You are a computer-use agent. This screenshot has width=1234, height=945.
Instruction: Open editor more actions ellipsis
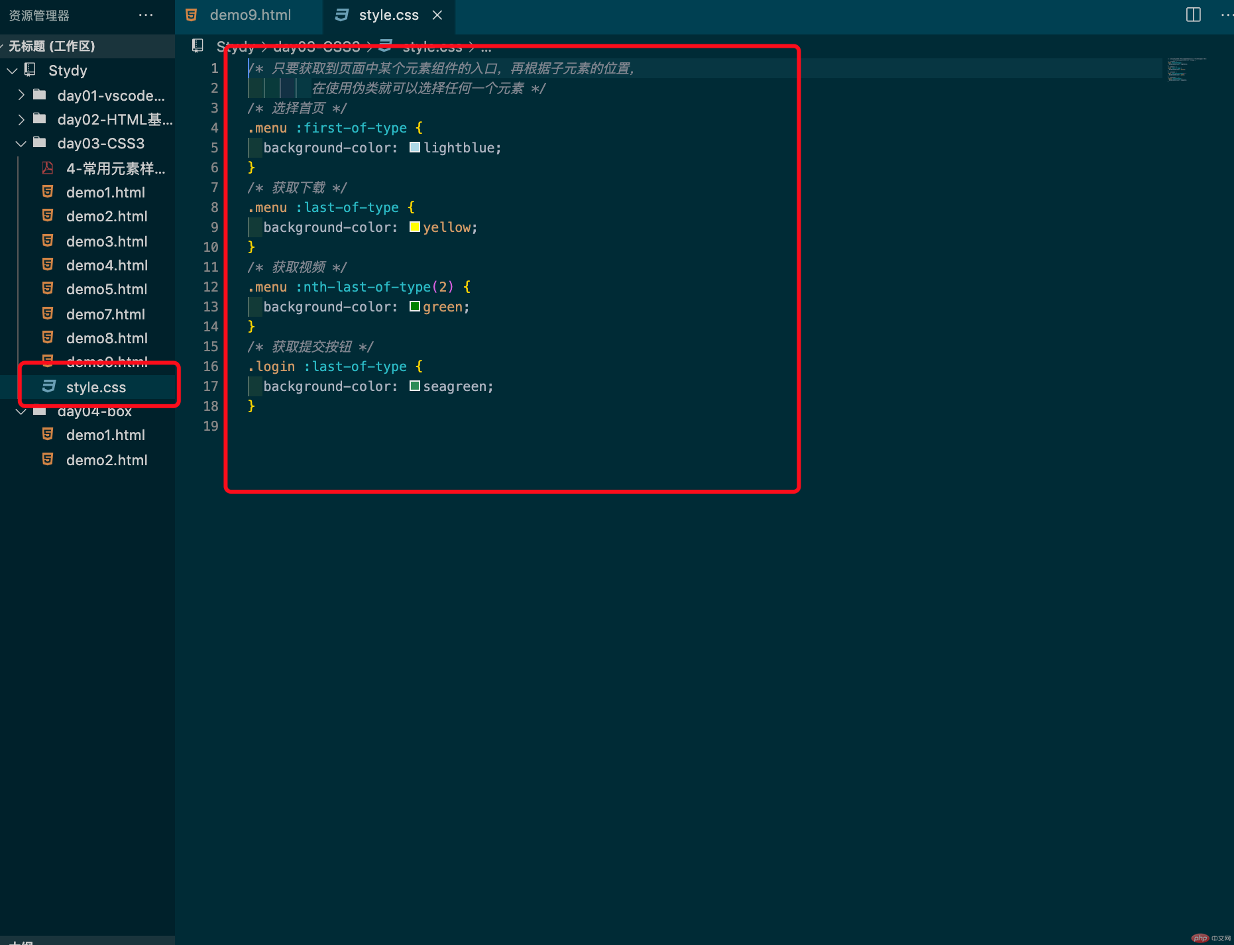1227,15
